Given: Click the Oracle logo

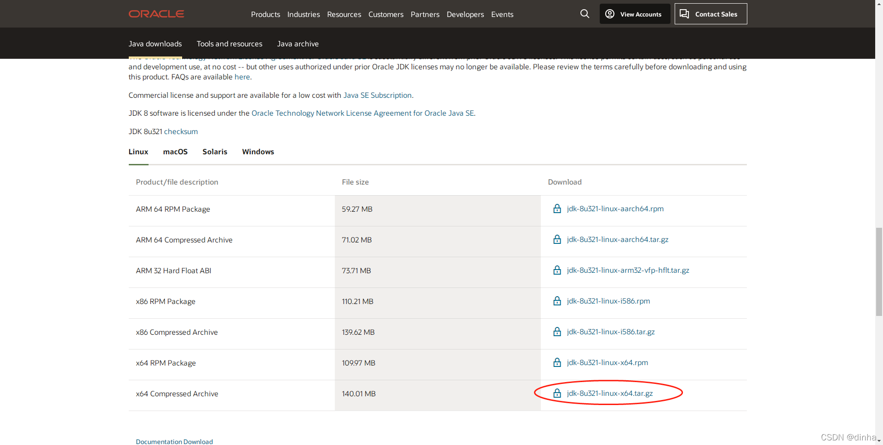Looking at the screenshot, I should pyautogui.click(x=156, y=14).
